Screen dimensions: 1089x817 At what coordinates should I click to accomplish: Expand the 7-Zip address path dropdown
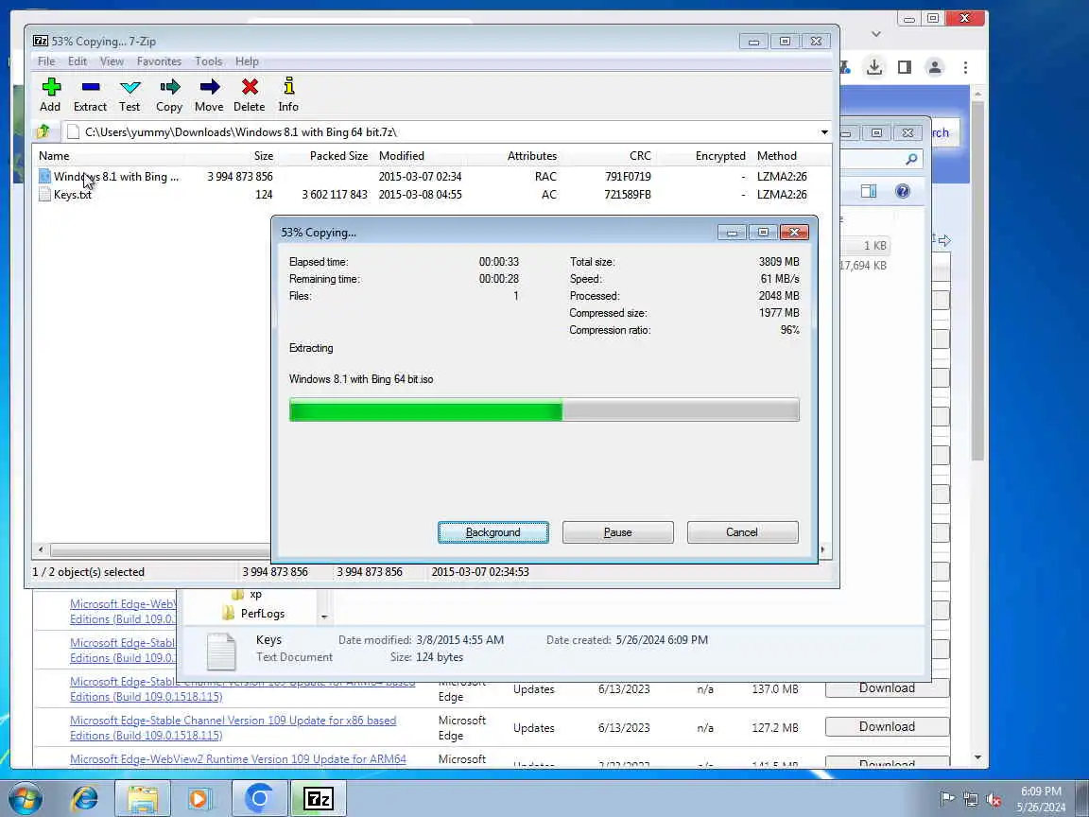pyautogui.click(x=824, y=132)
